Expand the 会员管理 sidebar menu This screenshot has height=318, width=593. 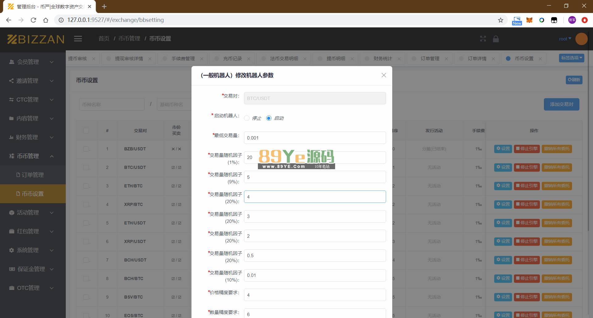pyautogui.click(x=33, y=62)
